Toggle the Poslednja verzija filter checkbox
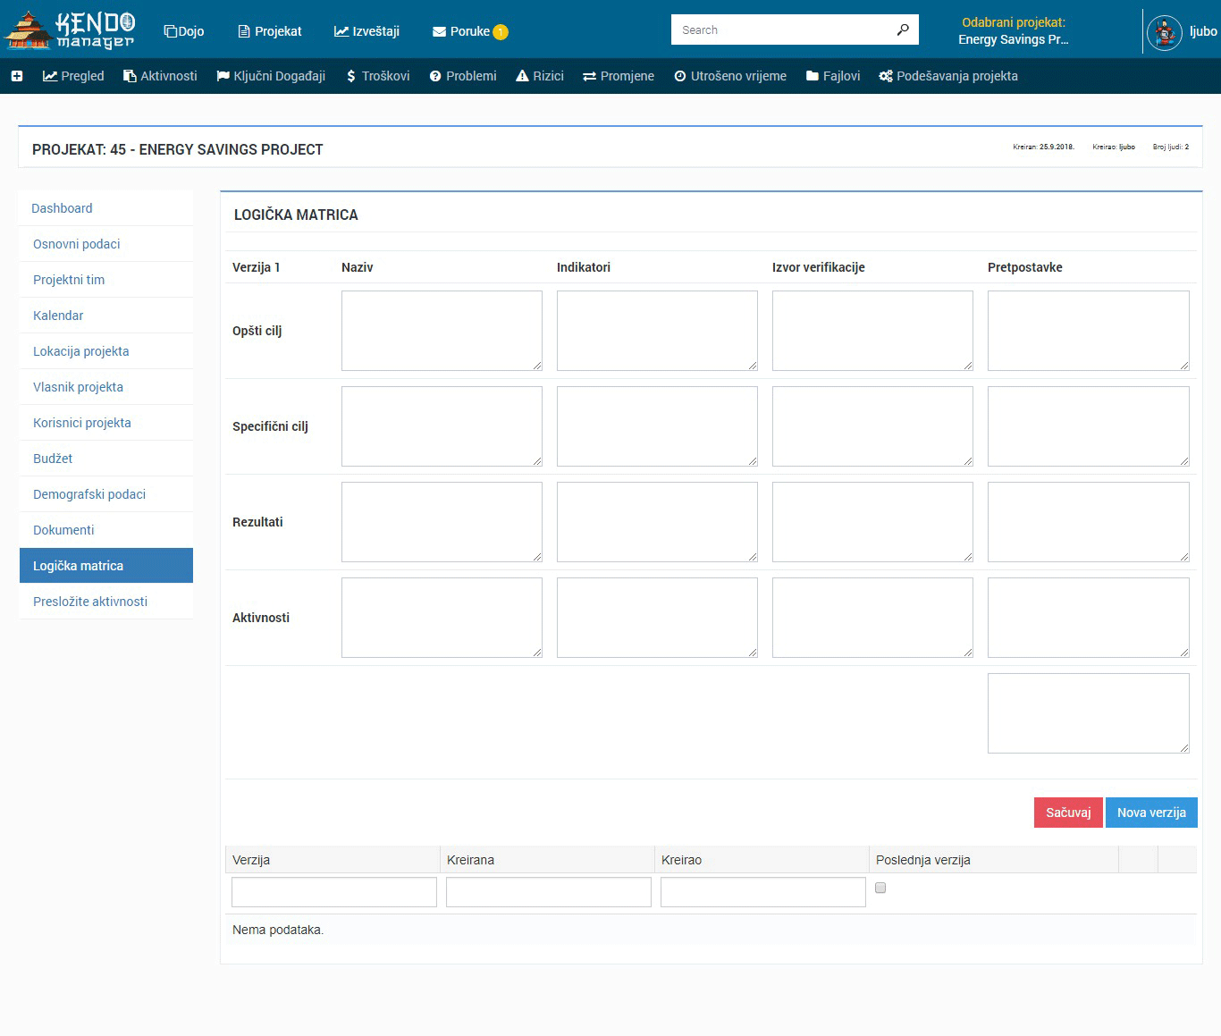The width and height of the screenshot is (1221, 1036). 880,888
